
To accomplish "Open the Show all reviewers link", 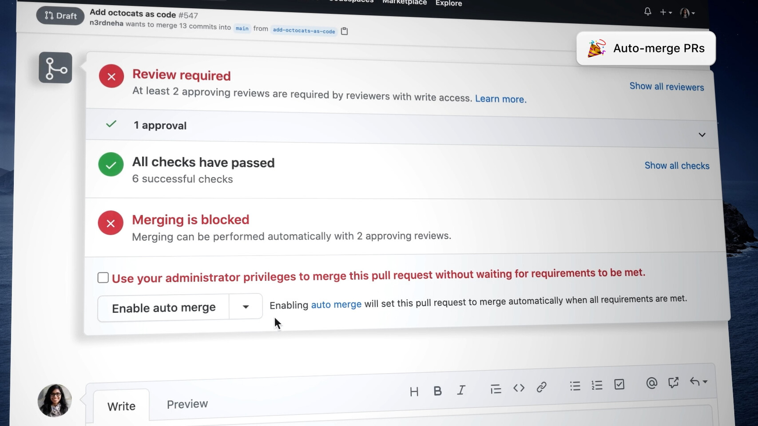I will (667, 87).
